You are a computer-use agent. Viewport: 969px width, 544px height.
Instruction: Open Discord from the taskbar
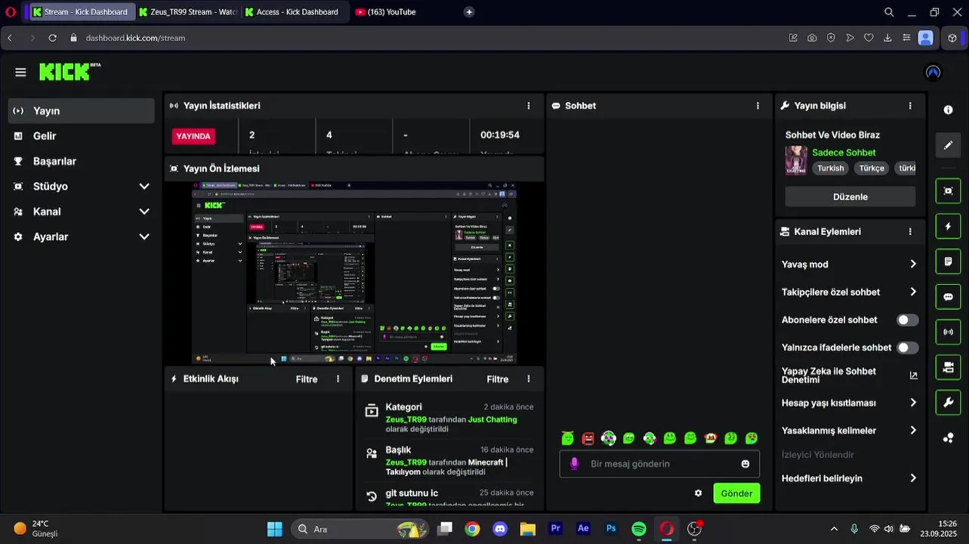click(x=500, y=529)
